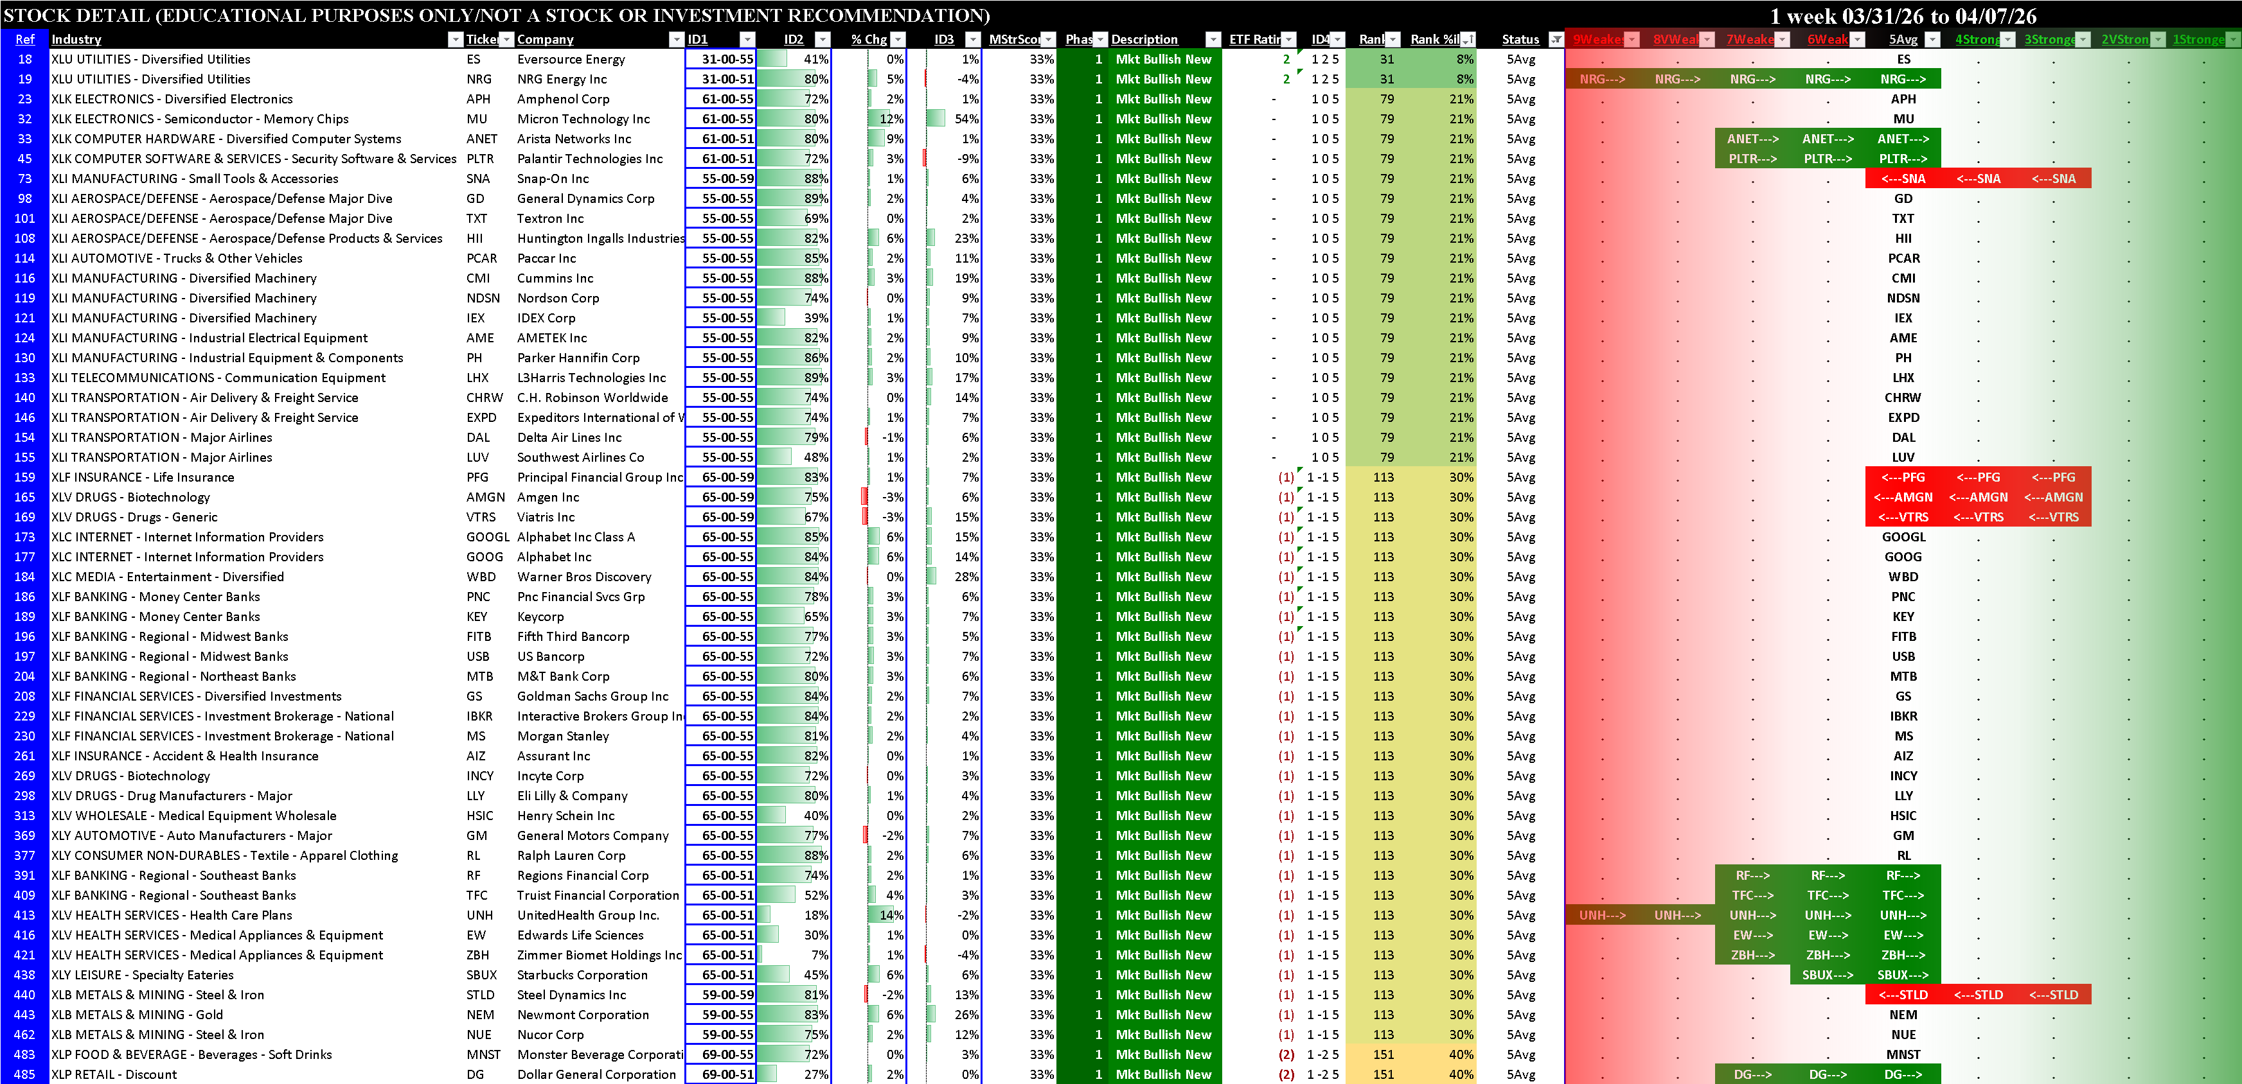The height and width of the screenshot is (1084, 2242).
Task: Expand the MStrScore column filter
Action: pos(1048,39)
